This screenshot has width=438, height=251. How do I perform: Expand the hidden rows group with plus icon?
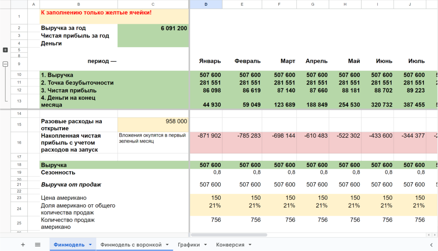click(5, 50)
